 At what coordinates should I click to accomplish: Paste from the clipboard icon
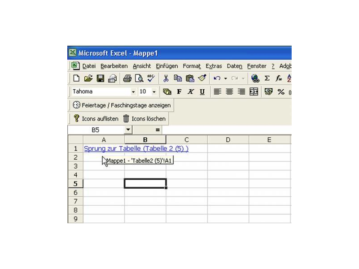coord(190,78)
